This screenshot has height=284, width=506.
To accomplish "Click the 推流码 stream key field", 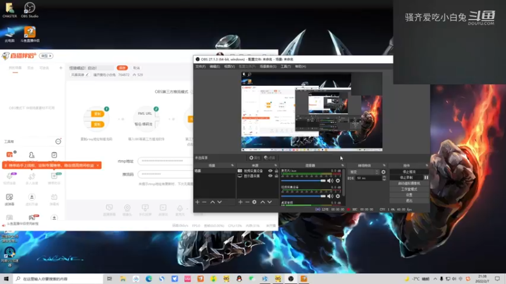I will (166, 174).
